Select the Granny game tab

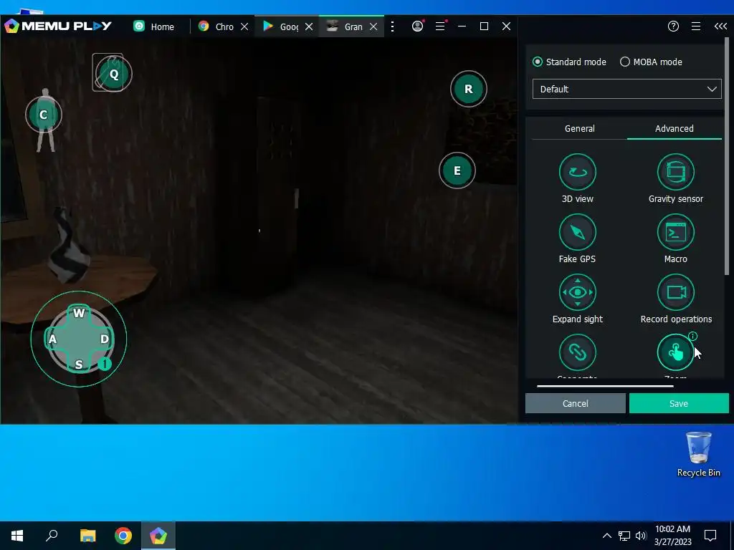pos(345,26)
